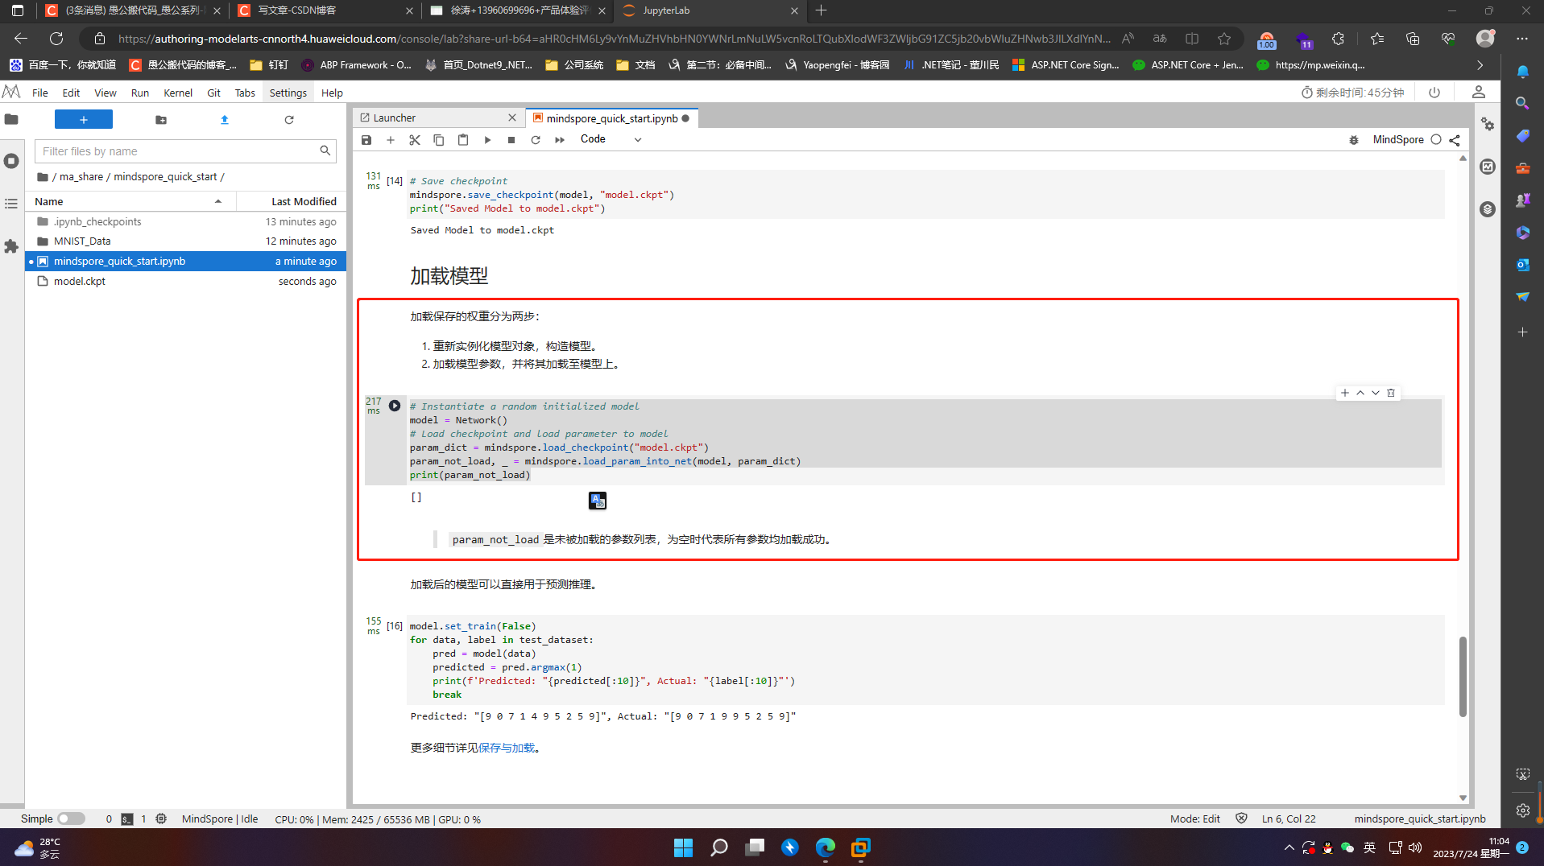Navigate to root via breadcrumb folder icon
The image size is (1544, 866).
[43, 177]
